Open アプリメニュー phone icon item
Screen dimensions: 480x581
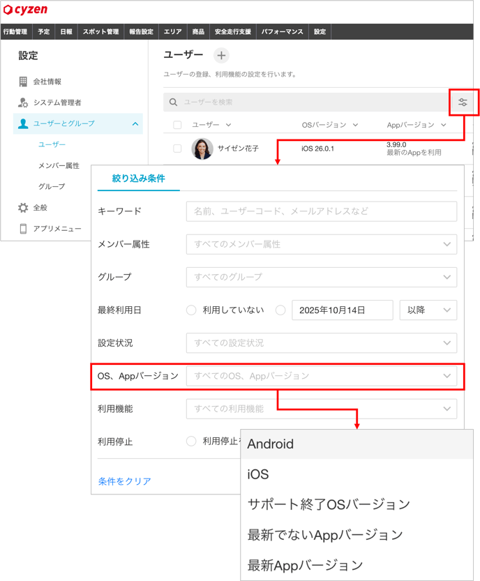[x=23, y=229]
